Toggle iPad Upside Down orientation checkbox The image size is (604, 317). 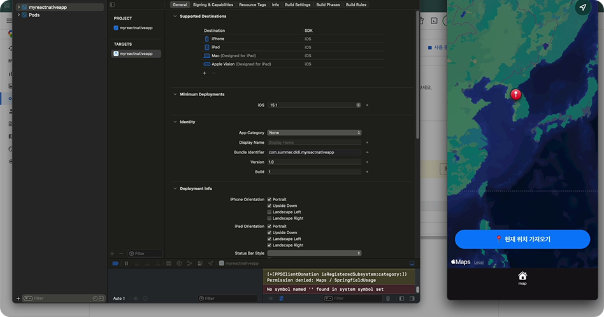point(270,232)
